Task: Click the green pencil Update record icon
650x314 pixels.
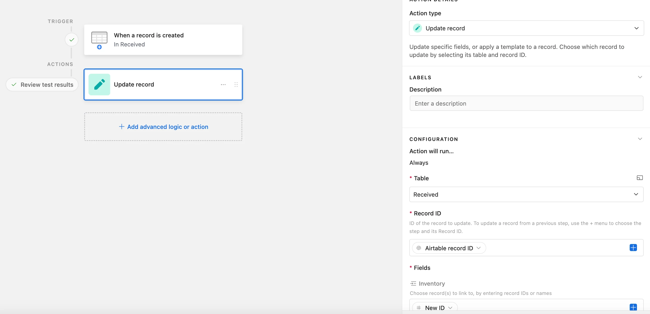Action: tap(99, 85)
